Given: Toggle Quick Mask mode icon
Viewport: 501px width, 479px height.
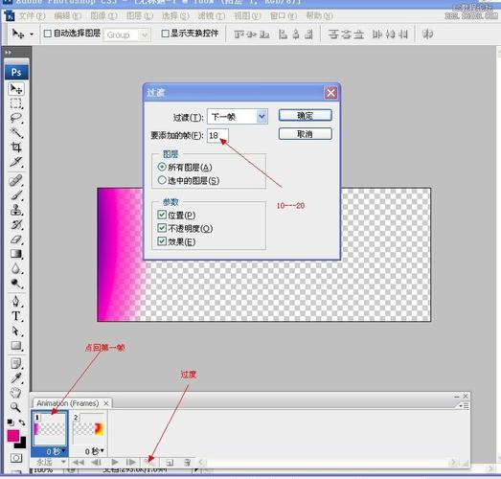Looking at the screenshot, I should tap(16, 458).
